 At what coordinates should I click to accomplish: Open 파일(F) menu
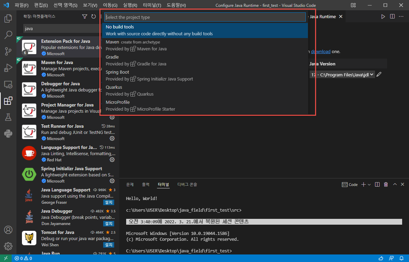(x=21, y=5)
